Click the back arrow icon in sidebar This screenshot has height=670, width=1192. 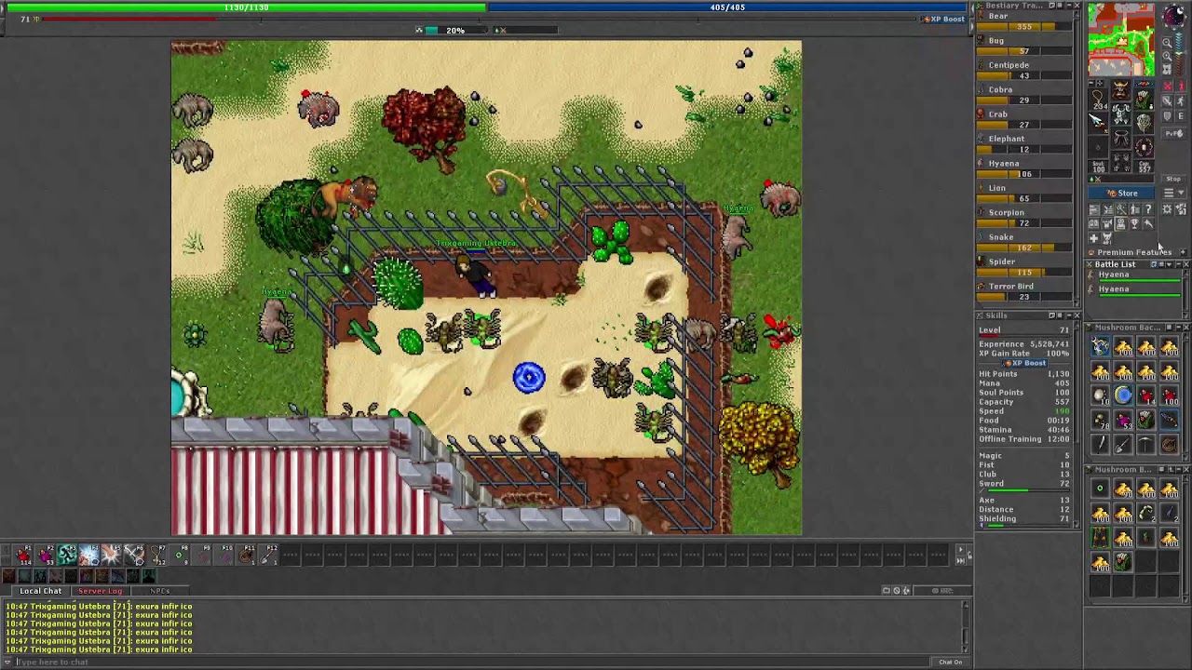(x=1148, y=223)
